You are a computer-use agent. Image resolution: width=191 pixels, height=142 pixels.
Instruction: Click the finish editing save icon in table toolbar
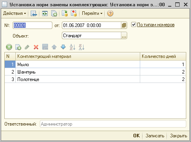point(45,47)
